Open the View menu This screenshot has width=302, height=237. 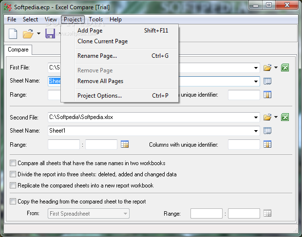(x=51, y=19)
